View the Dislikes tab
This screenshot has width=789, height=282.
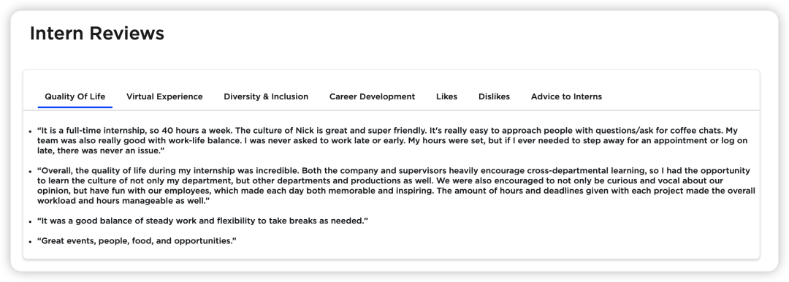coord(494,96)
